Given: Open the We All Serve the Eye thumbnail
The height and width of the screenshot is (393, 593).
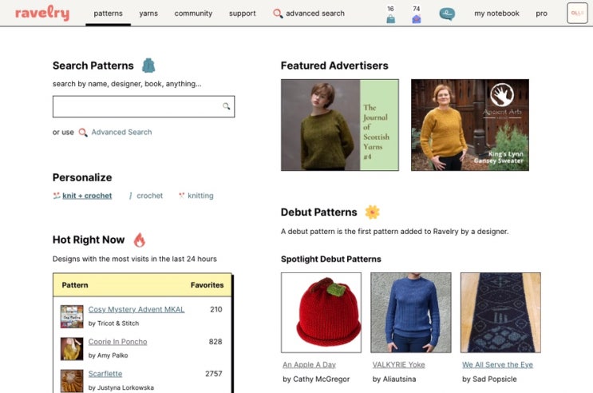Looking at the screenshot, I should click(500, 313).
